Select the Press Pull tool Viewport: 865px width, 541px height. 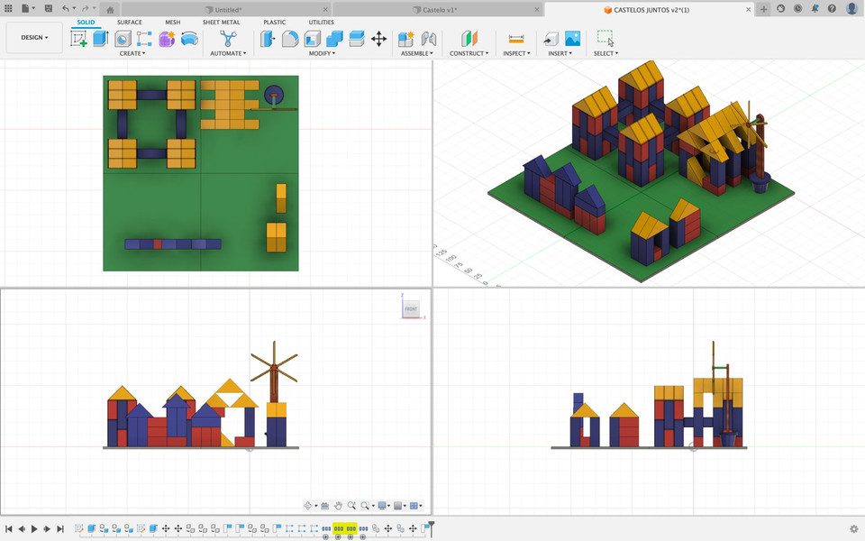coord(267,39)
